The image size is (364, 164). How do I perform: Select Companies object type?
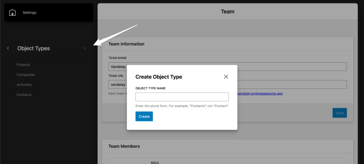(x=26, y=75)
